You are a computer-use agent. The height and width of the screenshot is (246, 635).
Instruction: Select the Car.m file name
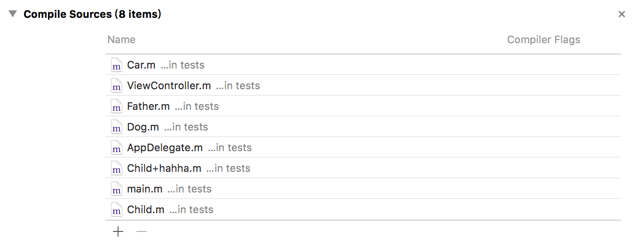(141, 65)
